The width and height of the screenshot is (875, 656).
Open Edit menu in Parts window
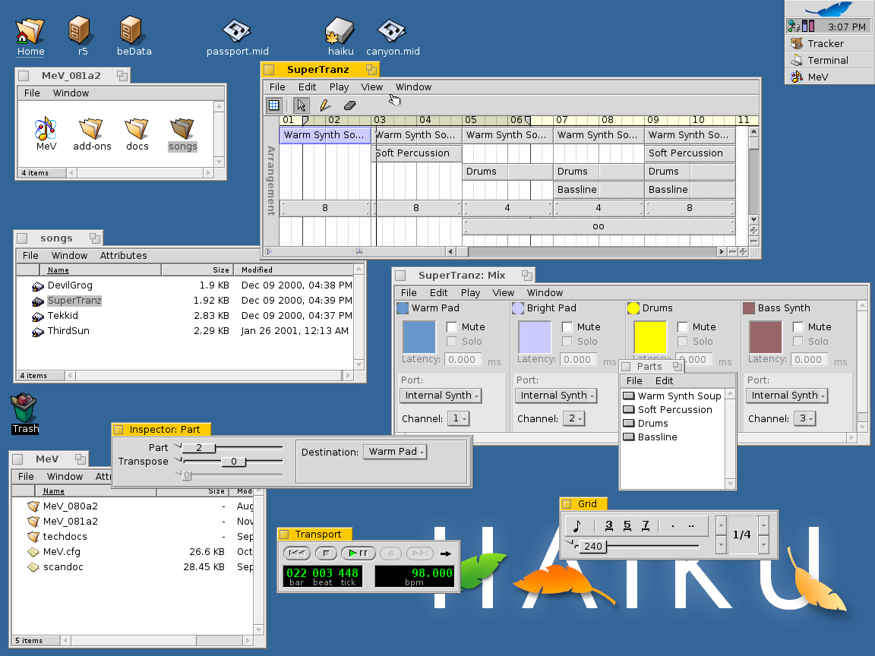click(664, 381)
